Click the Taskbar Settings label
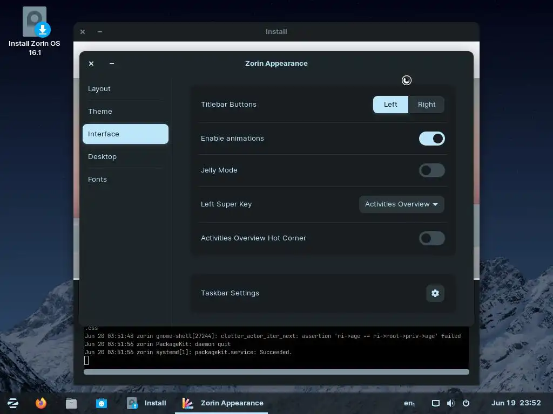Screen dimensions: 553x414 tap(230, 293)
